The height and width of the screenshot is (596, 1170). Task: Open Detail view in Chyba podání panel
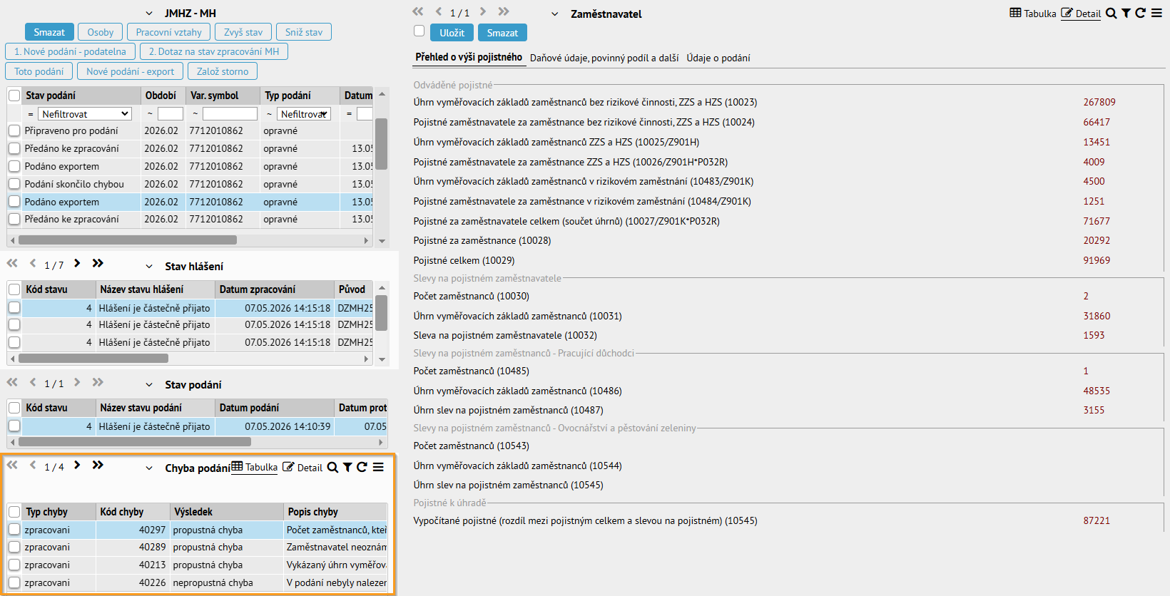(x=302, y=467)
